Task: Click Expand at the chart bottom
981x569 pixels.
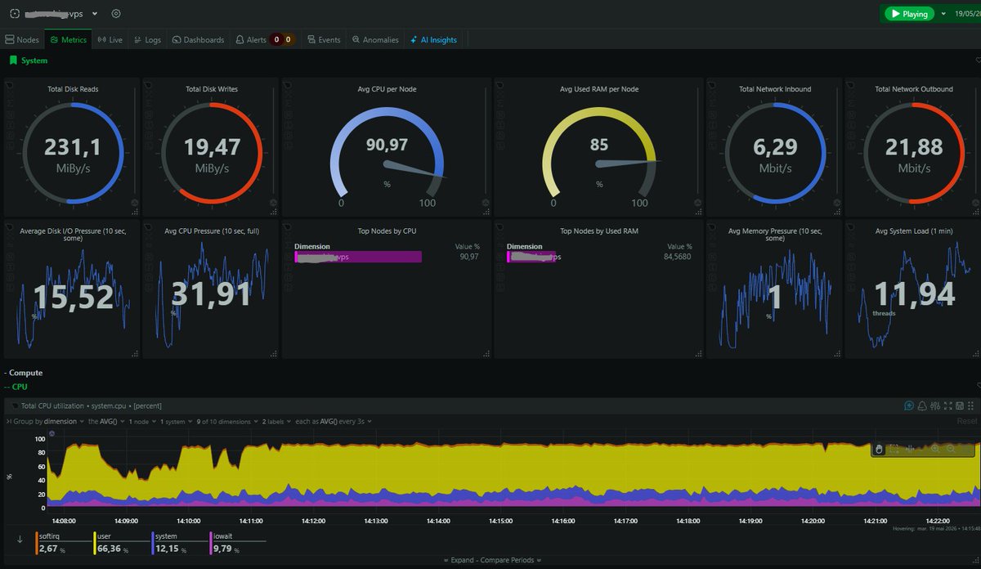Action: point(461,560)
